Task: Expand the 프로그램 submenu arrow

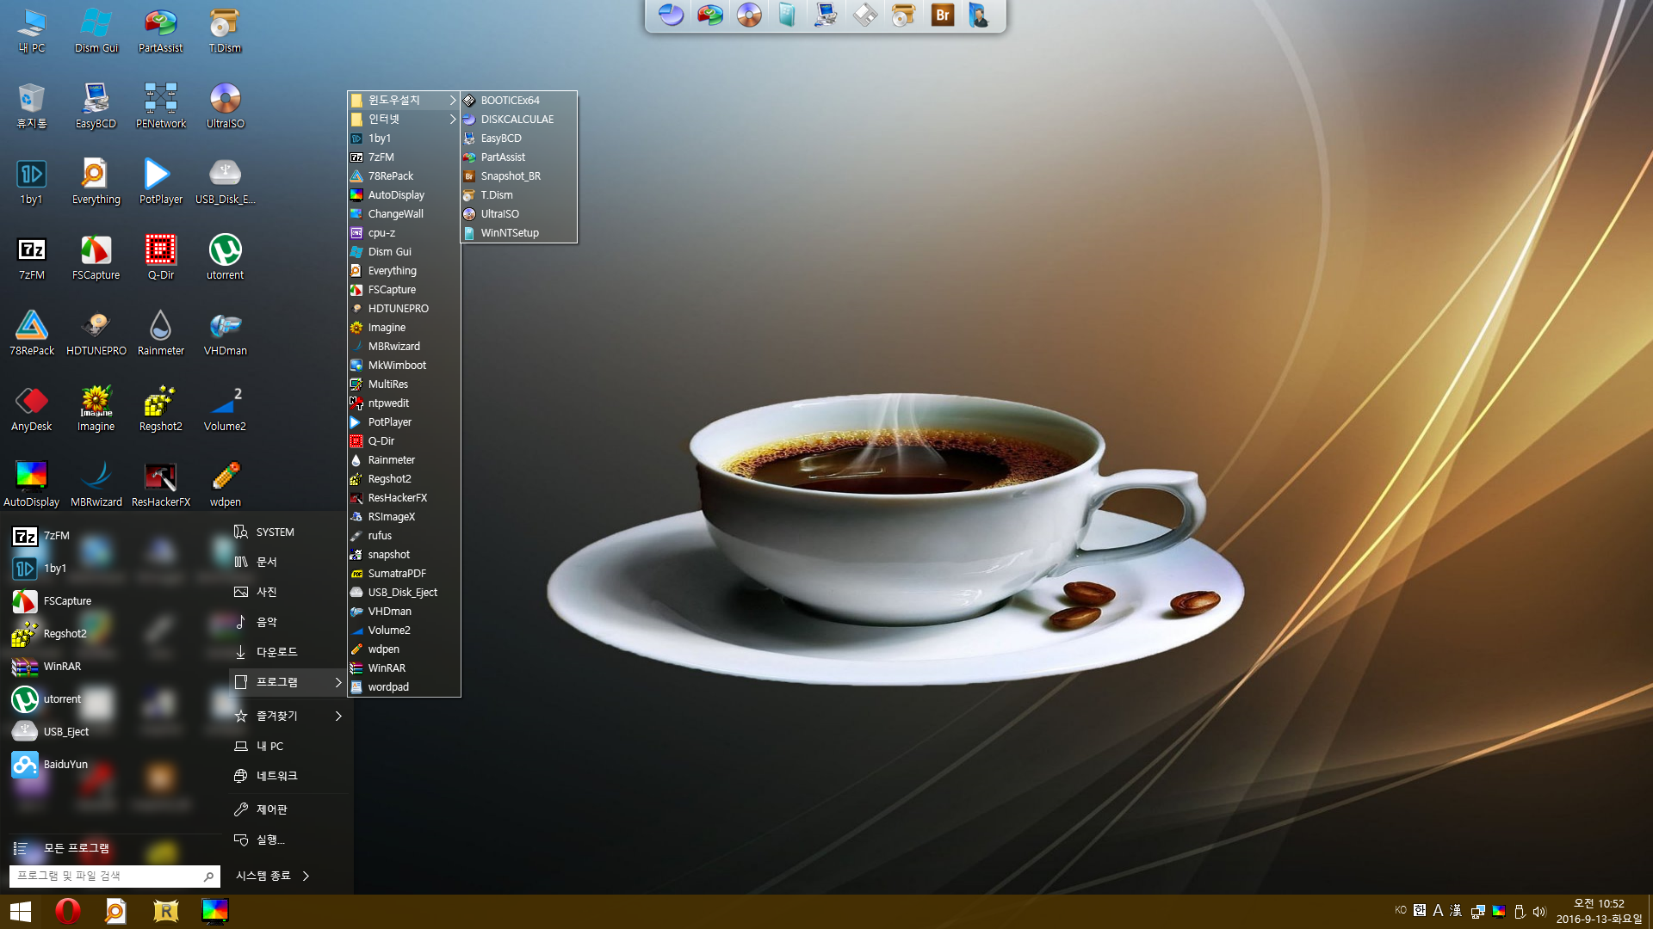Action: [338, 682]
